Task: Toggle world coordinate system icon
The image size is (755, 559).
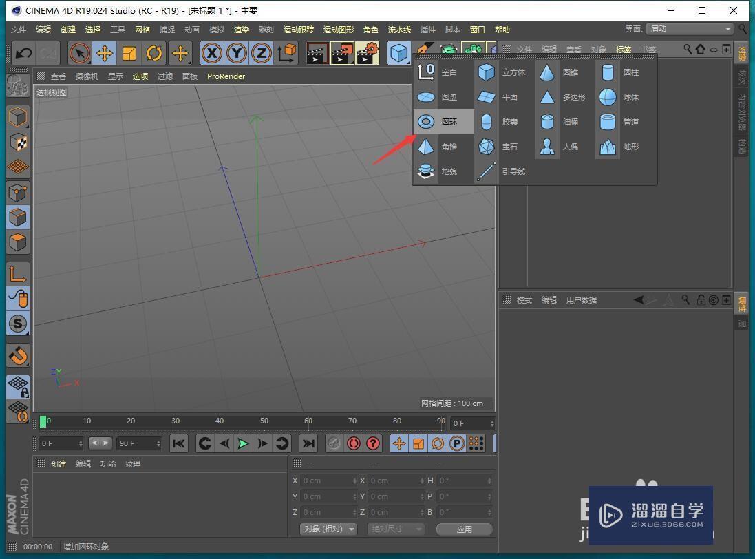Action: tap(286, 53)
